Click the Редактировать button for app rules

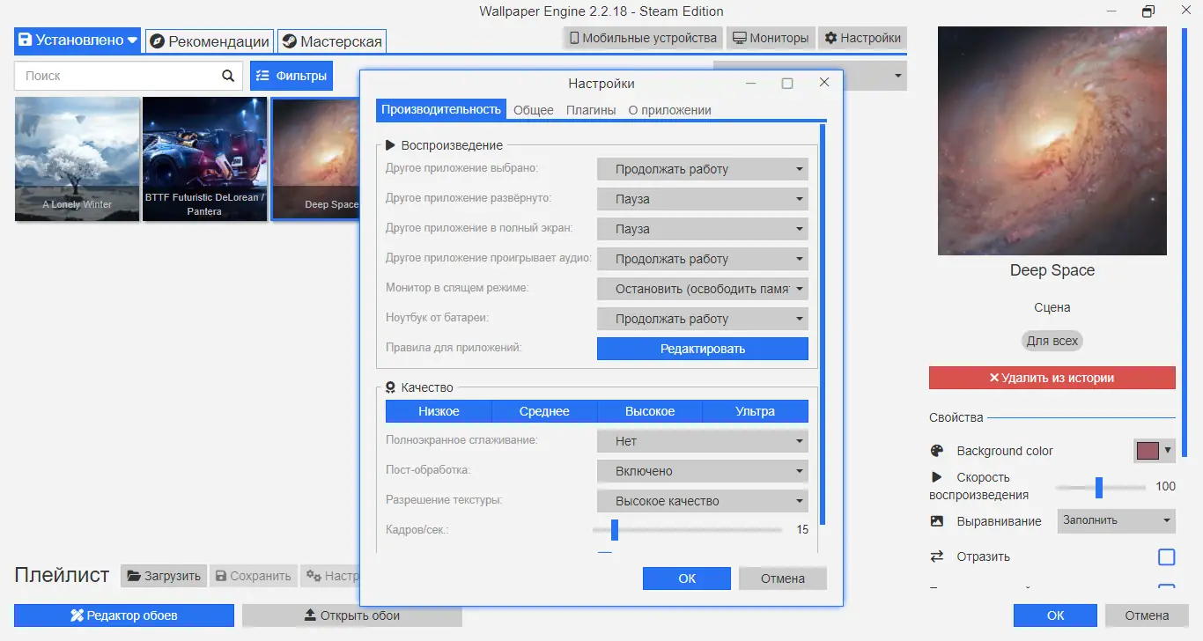(x=703, y=349)
